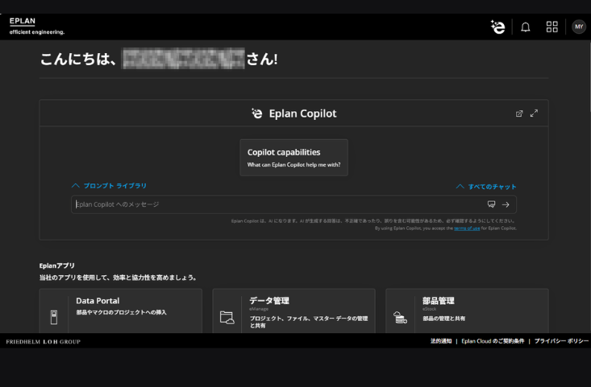This screenshot has height=387, width=591.
Task: Click the こんにちは greeting heading
Action: click(159, 59)
